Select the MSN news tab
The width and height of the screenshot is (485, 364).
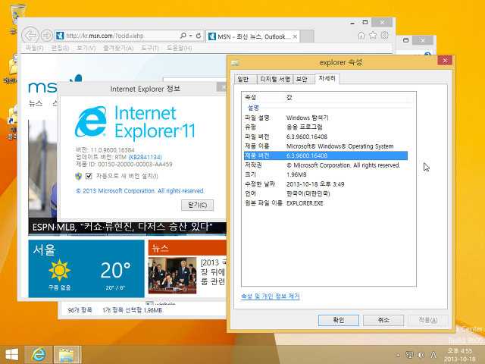[x=253, y=36]
